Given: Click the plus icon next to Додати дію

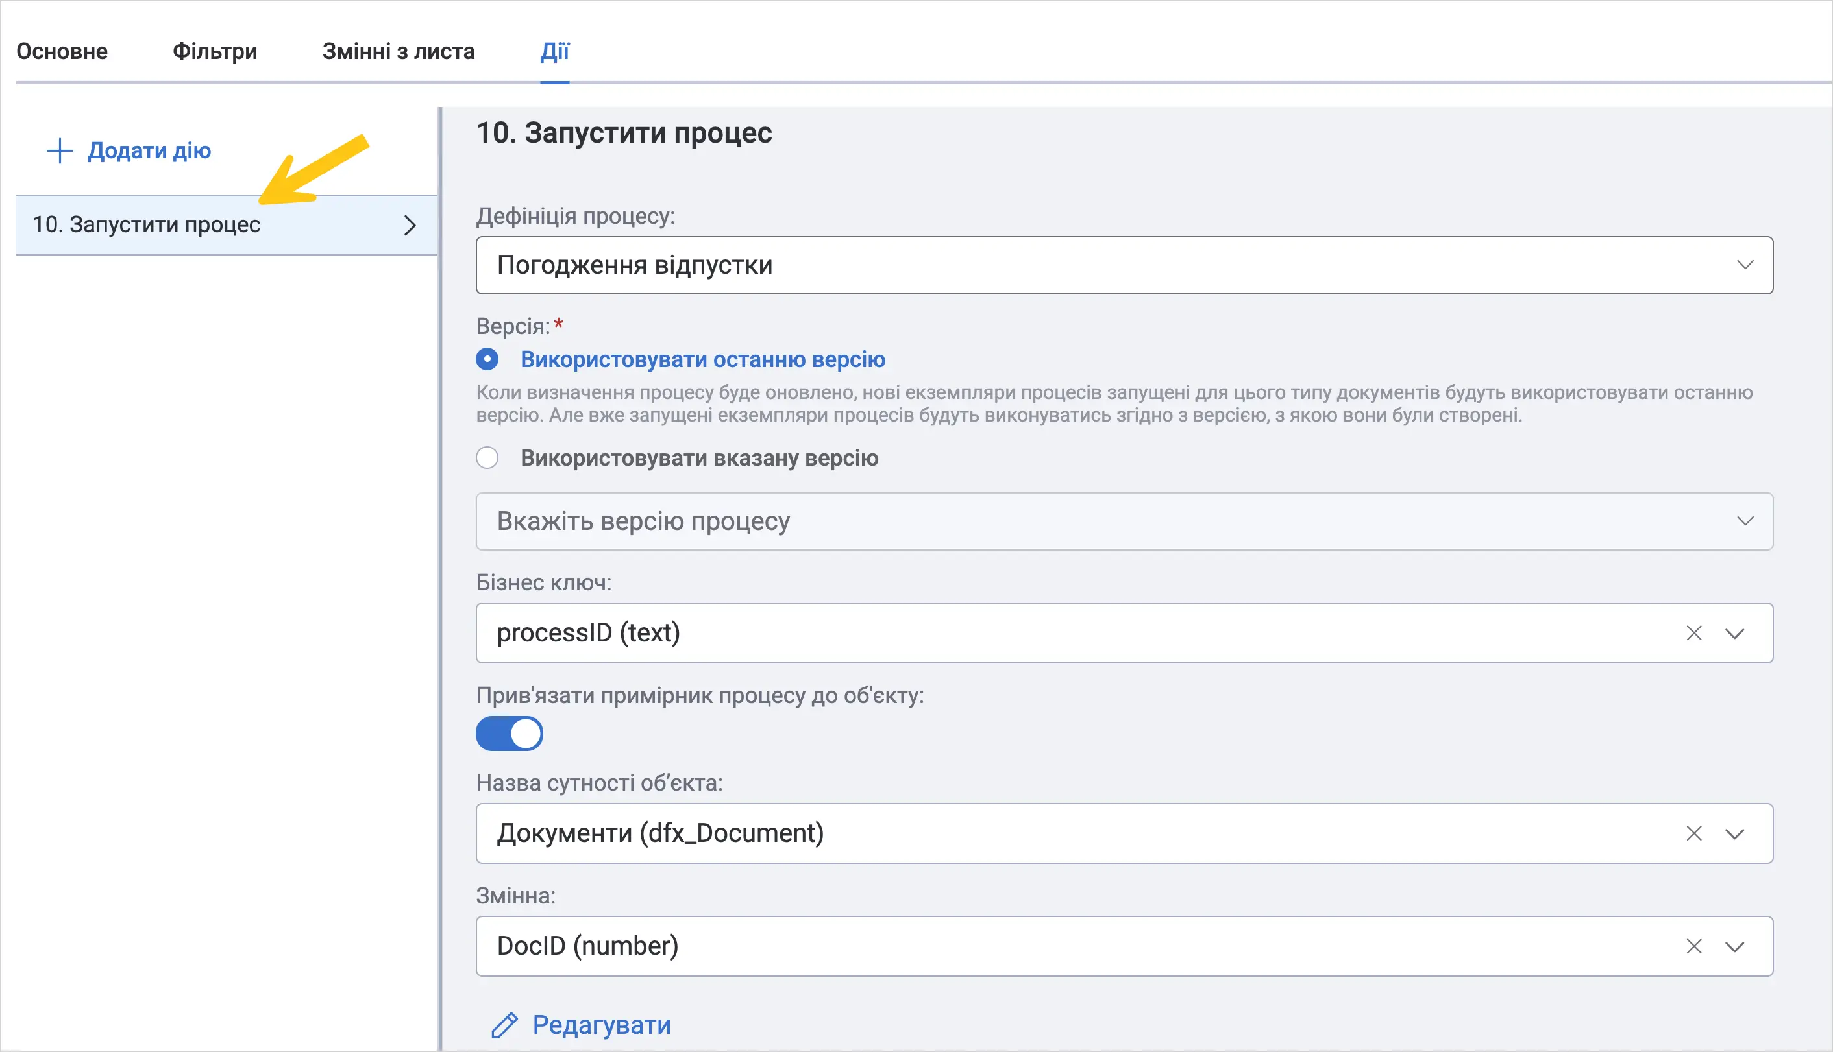Looking at the screenshot, I should tap(59, 151).
